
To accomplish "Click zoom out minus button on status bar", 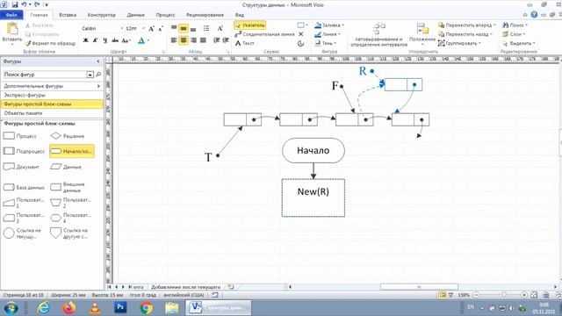I will (x=476, y=295).
